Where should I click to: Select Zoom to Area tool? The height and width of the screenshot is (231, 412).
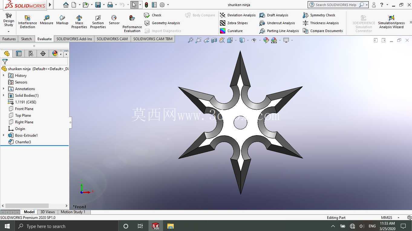[x=198, y=40]
